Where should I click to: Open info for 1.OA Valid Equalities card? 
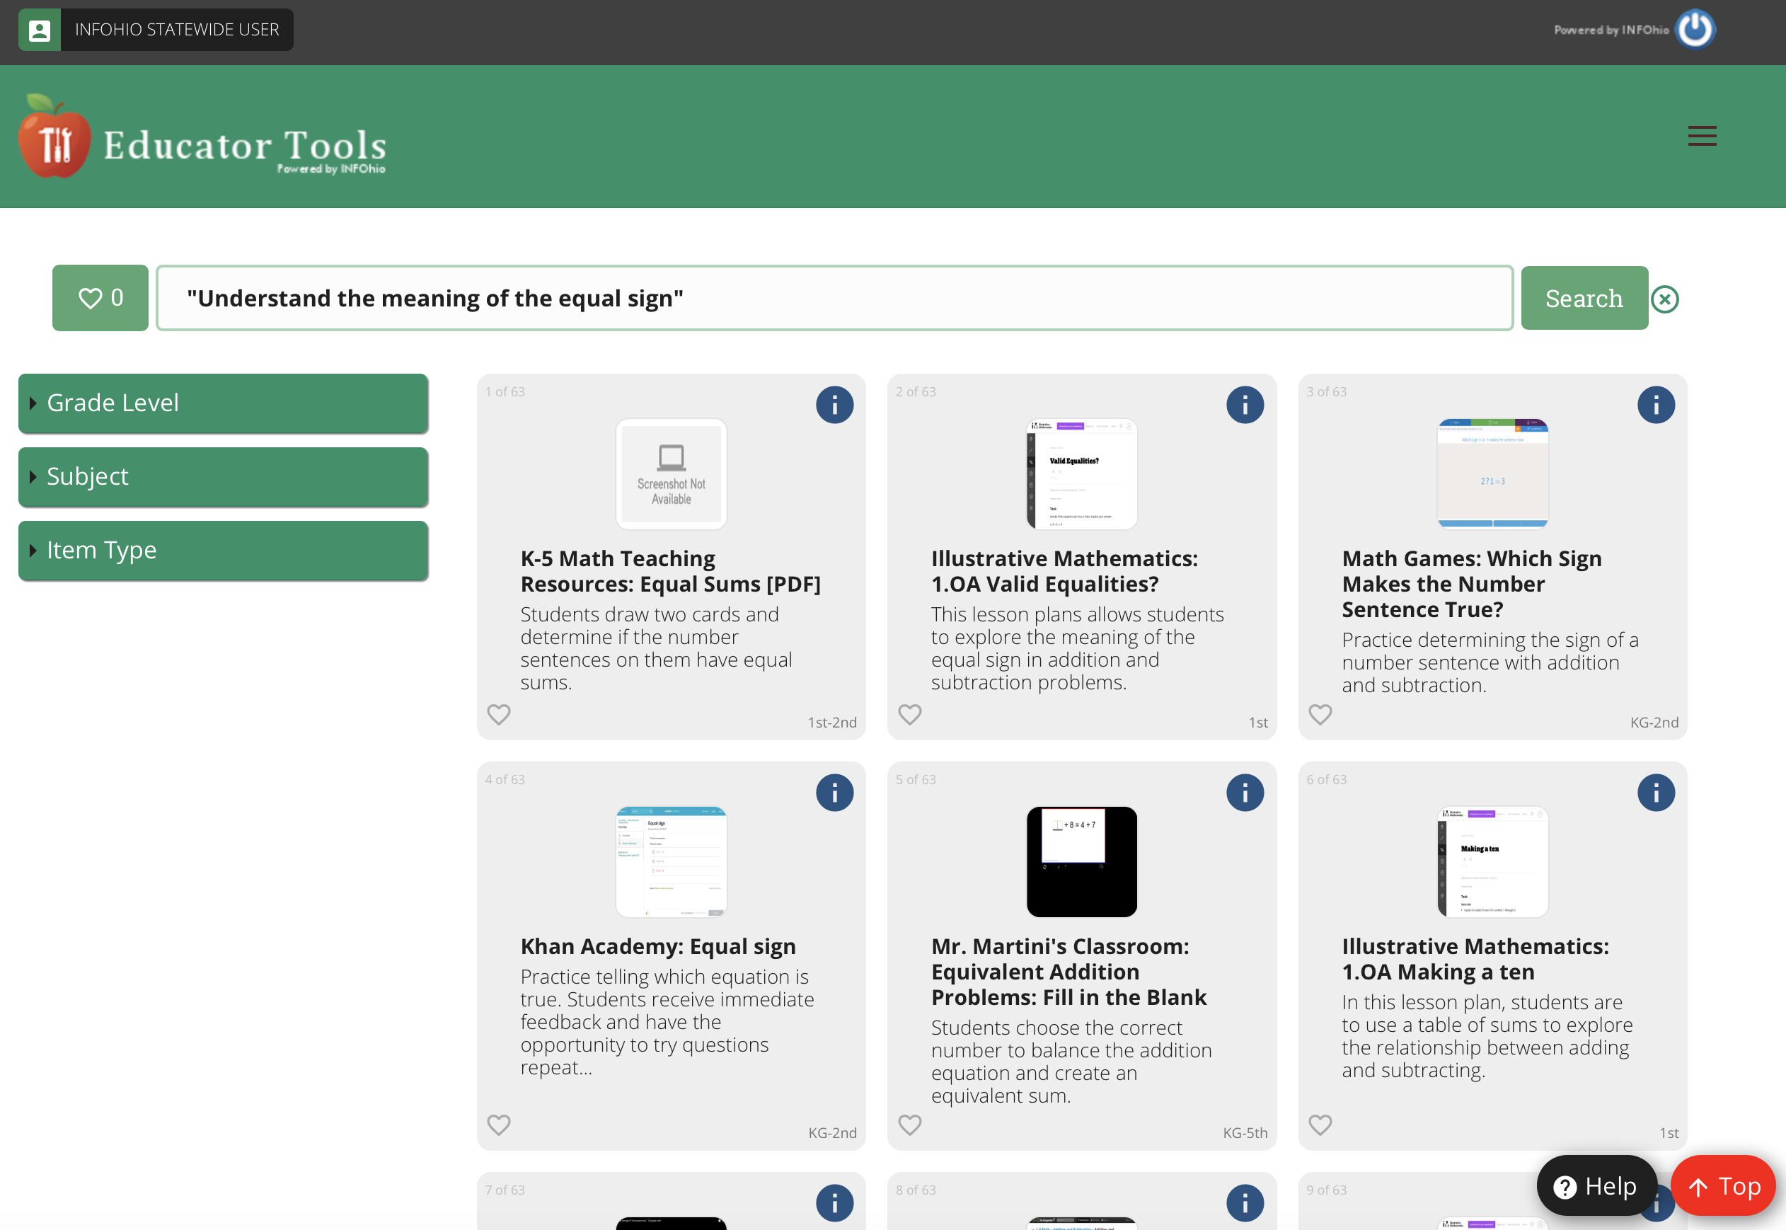[1245, 405]
